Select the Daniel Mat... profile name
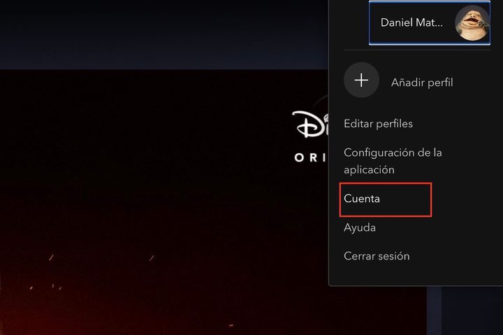 click(411, 22)
